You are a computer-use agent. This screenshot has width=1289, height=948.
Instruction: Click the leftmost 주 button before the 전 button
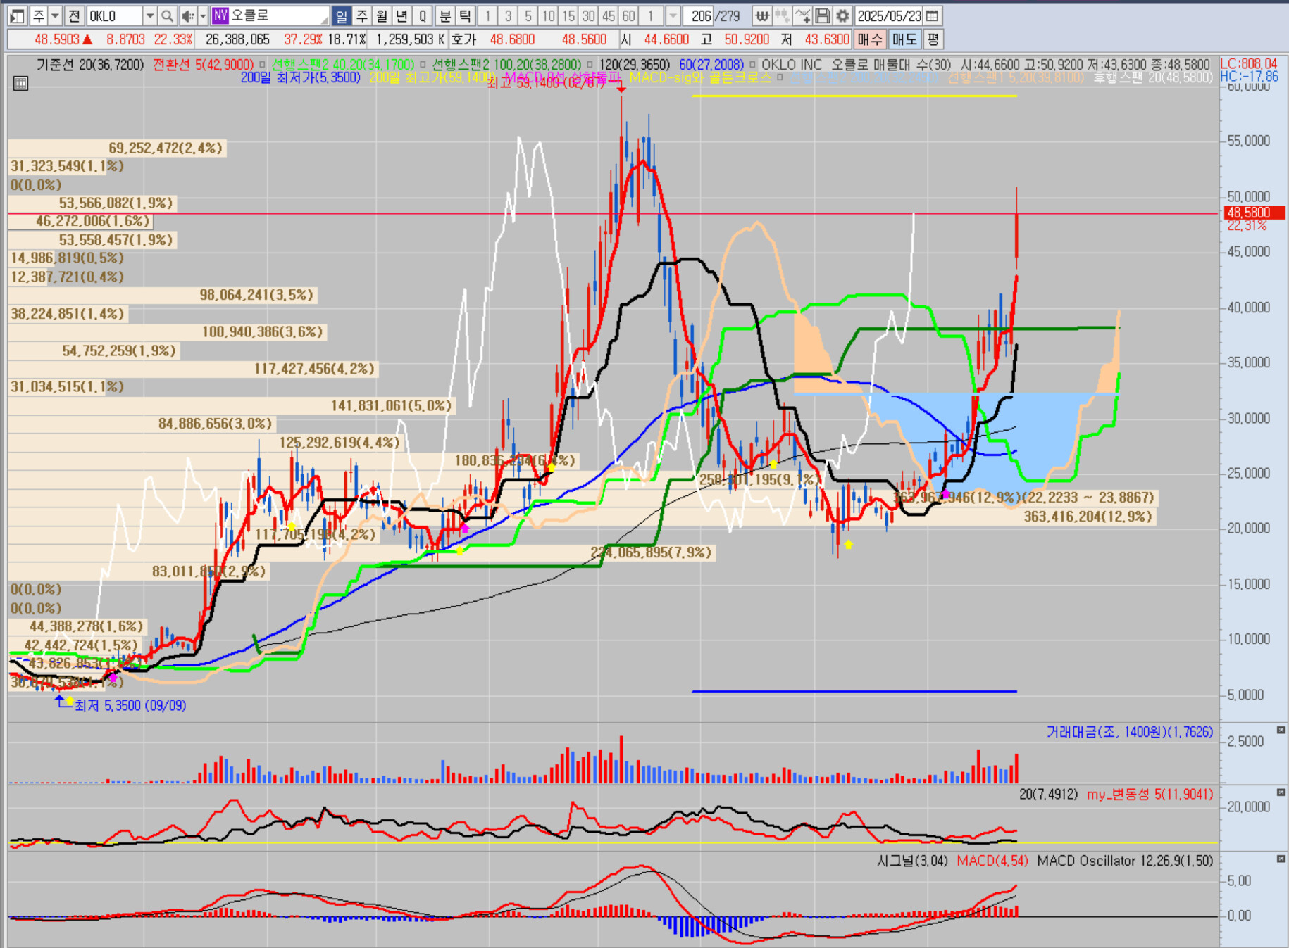(38, 15)
